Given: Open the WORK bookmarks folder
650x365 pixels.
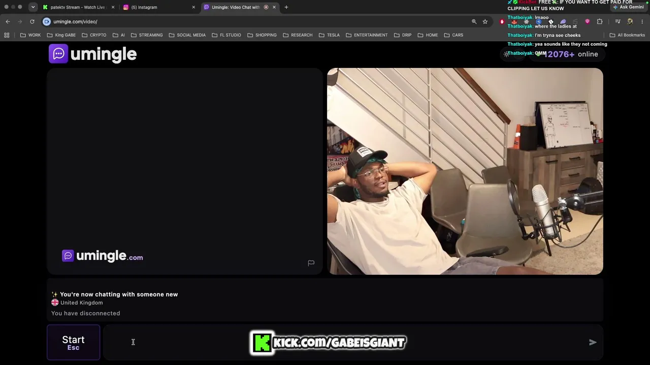Looking at the screenshot, I should tap(30, 35).
